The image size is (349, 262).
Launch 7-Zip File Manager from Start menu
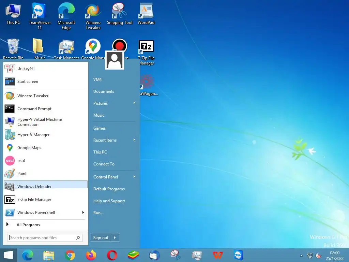[46, 199]
